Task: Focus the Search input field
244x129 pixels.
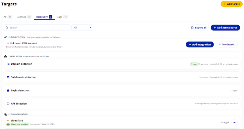Action: (x=37, y=28)
